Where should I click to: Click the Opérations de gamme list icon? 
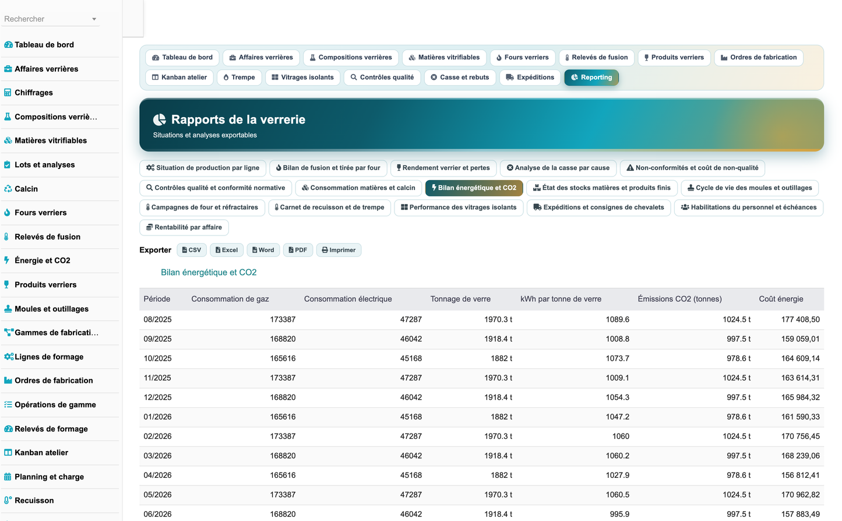(x=8, y=404)
